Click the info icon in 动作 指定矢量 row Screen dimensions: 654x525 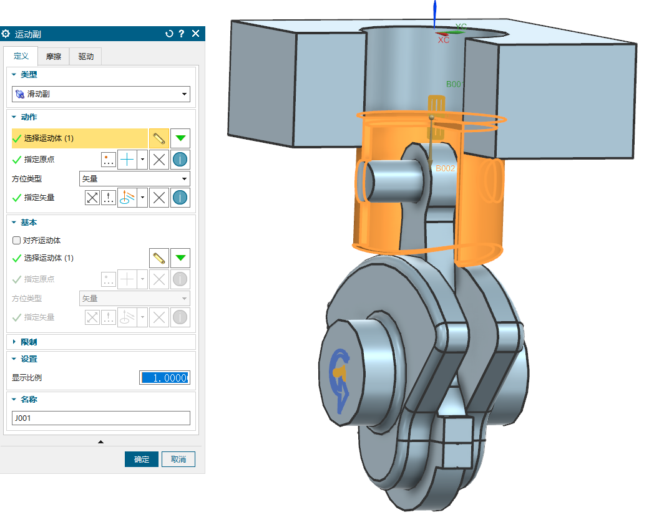pos(180,198)
